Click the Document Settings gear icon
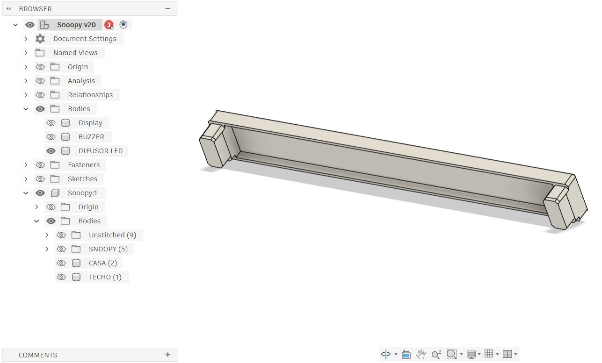The image size is (602, 363). click(x=40, y=39)
